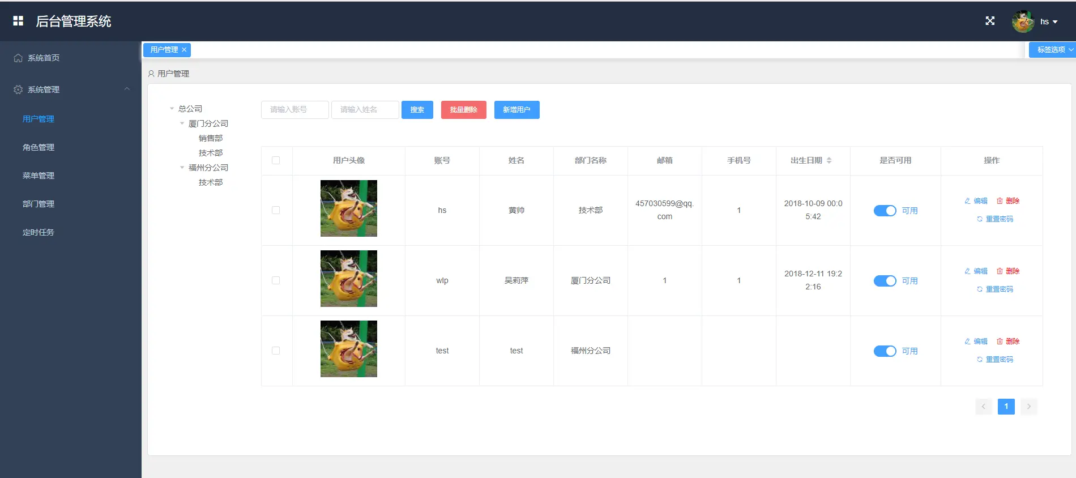Click the avatar thumbnail for hs

click(349, 208)
